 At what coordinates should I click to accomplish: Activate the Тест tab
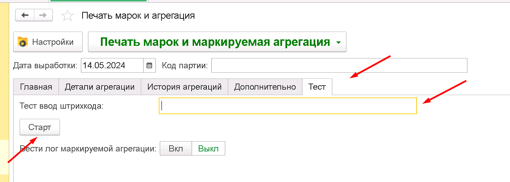click(x=317, y=87)
